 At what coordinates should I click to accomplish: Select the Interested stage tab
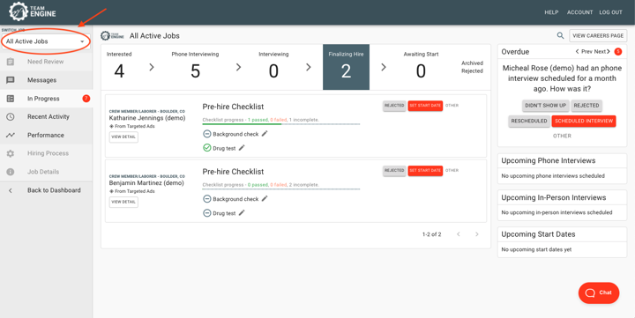119,66
